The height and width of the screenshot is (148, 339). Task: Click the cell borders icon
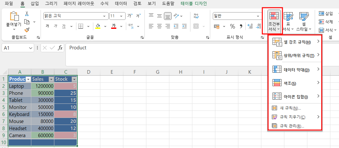coord(81,26)
